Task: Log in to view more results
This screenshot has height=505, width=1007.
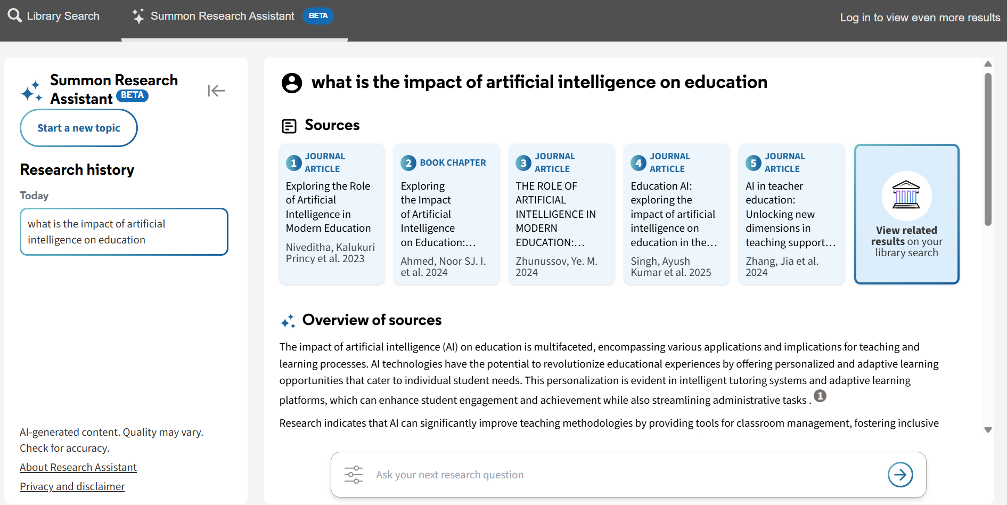Action: coord(920,18)
